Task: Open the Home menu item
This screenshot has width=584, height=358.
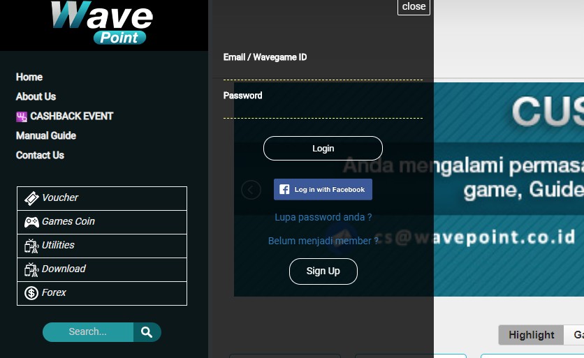Action: 29,77
